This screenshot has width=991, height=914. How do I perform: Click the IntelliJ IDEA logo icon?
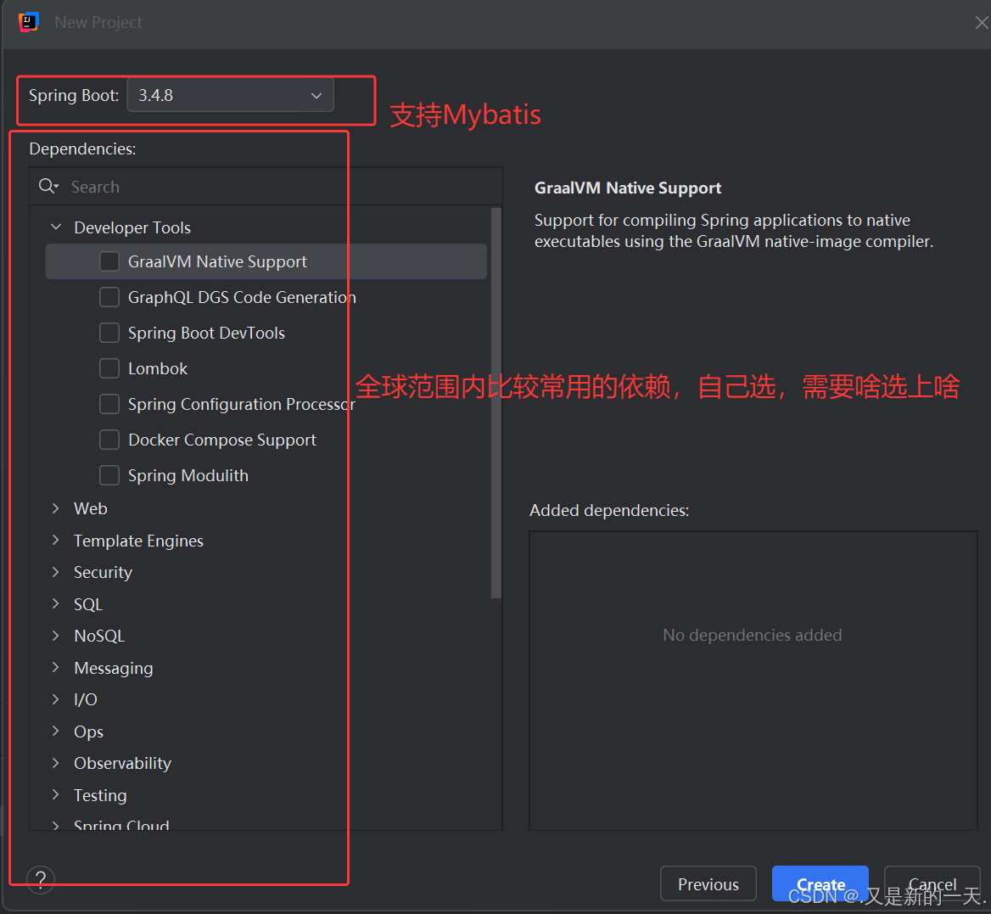point(29,21)
